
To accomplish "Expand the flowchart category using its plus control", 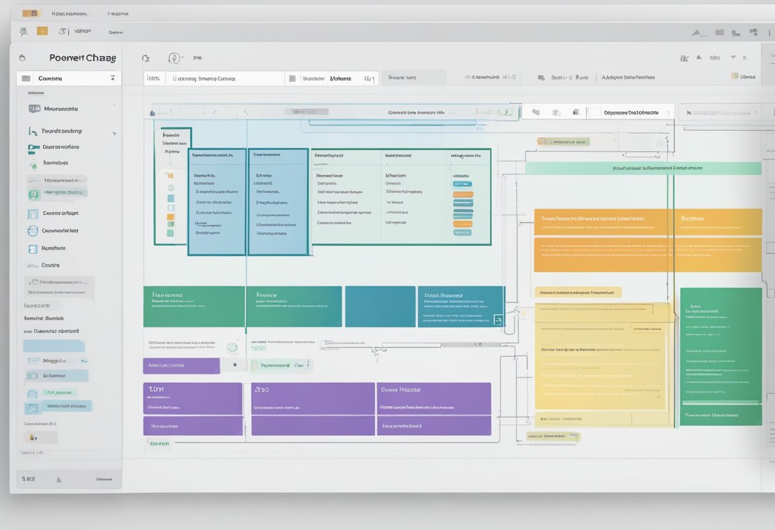I will 114,133.
